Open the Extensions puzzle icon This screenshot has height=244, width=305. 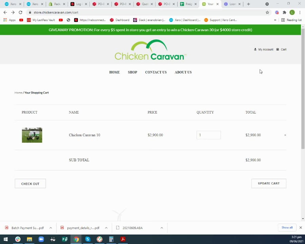(x=284, y=13)
